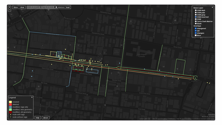The height and width of the screenshot is (125, 222).
Task: Select plain OSM base layer
Action: (196, 19)
